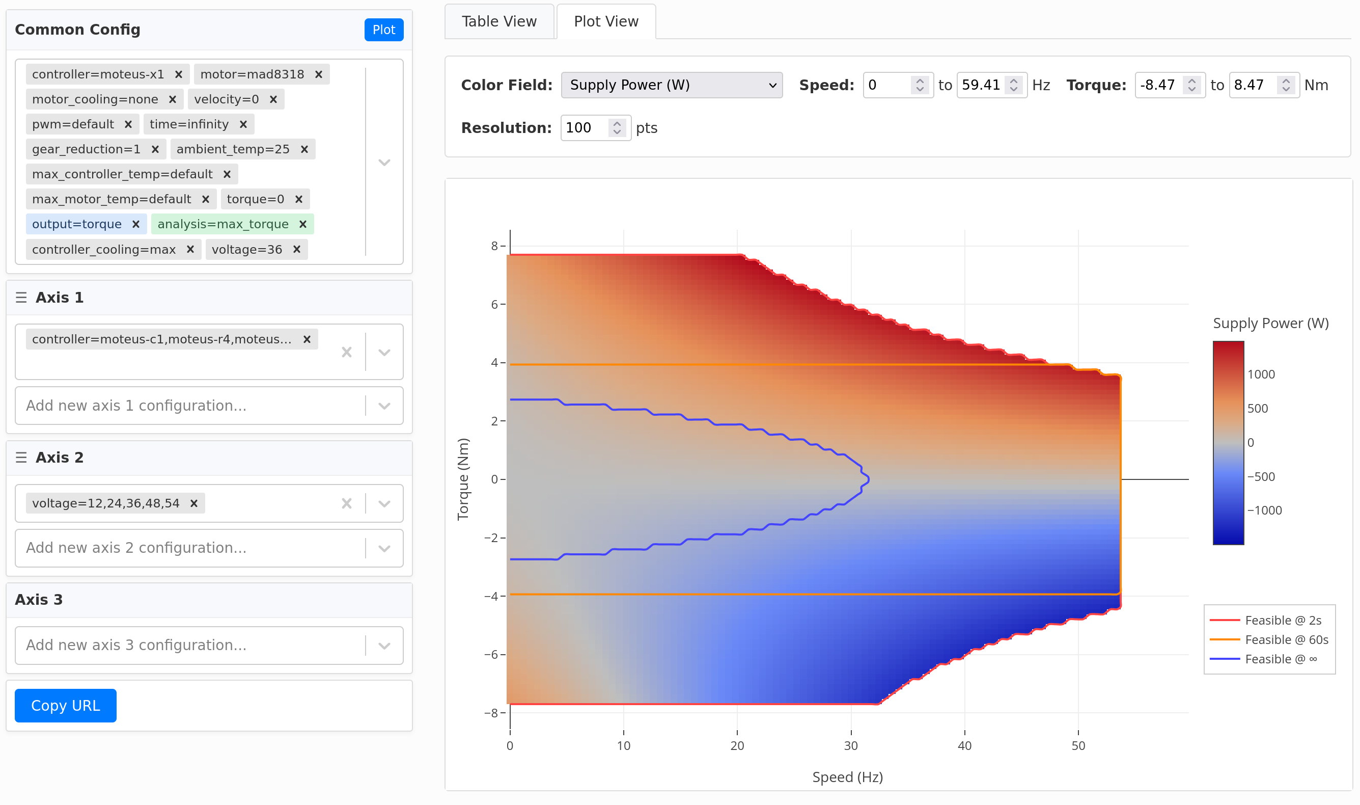This screenshot has height=805, width=1360.
Task: Click the Axis 1 drag handle icon
Action: 21,297
